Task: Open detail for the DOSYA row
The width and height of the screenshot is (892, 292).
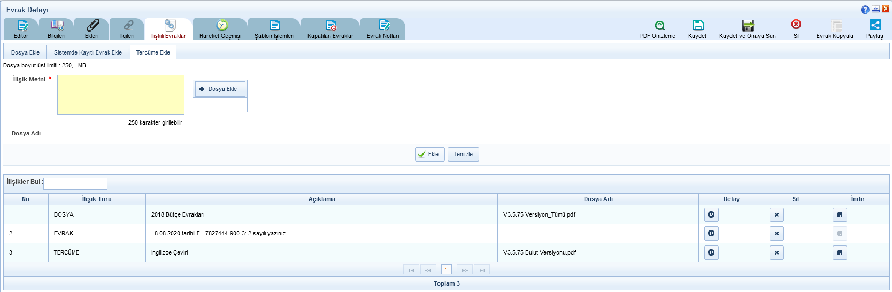Action: 711,214
